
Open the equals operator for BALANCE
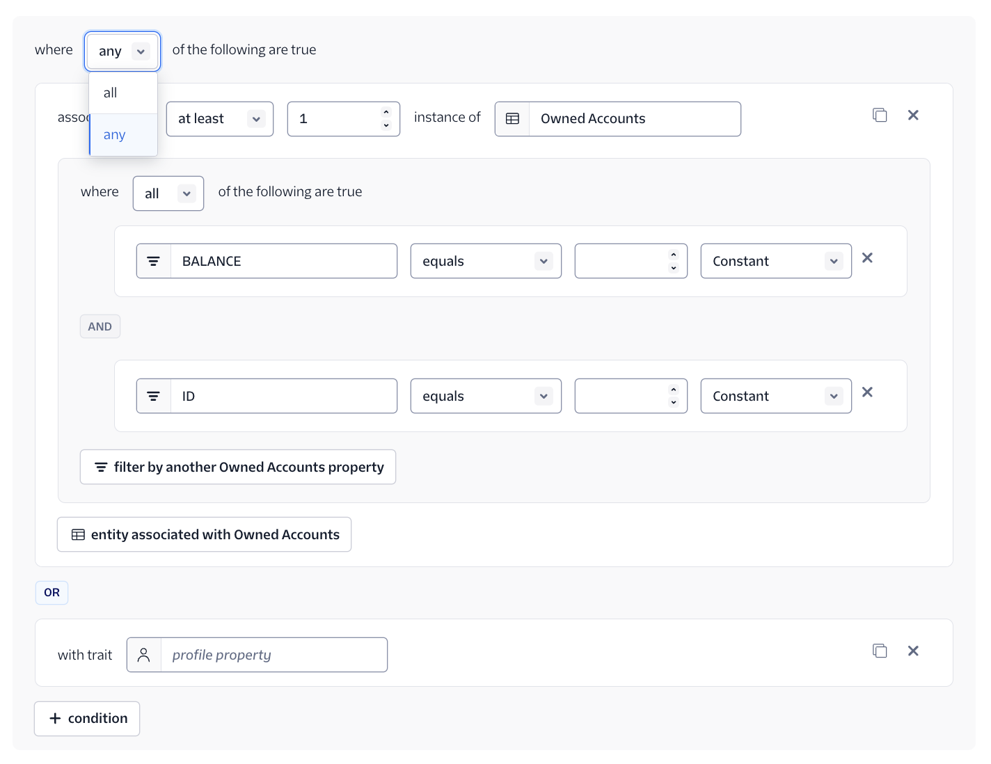click(x=485, y=262)
